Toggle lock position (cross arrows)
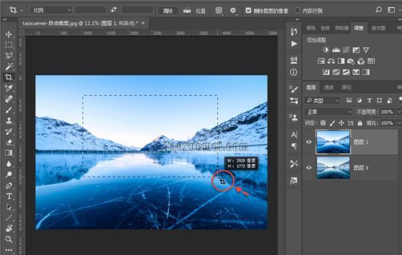Screen dimensions: 402x255 click(341, 123)
